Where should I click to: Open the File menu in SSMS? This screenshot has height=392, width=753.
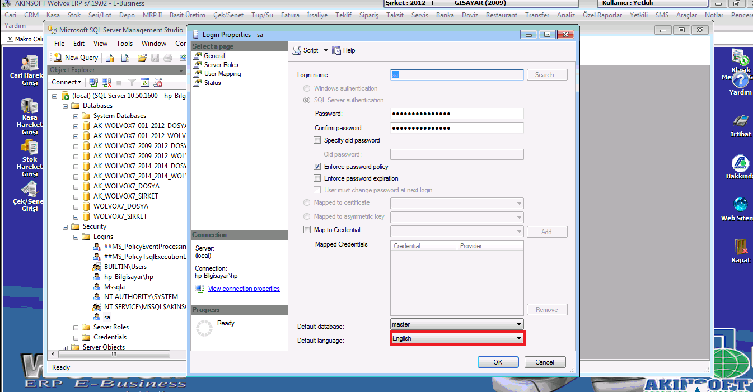point(59,44)
